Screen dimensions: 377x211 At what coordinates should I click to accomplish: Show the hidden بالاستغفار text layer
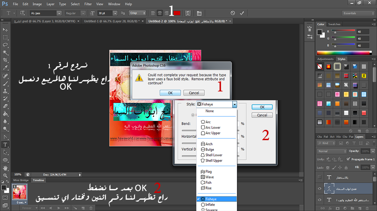click(x=320, y=177)
